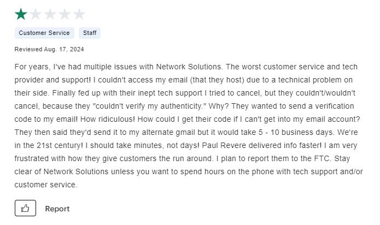Report this review
Screen dimensions: 380x225
(x=57, y=209)
